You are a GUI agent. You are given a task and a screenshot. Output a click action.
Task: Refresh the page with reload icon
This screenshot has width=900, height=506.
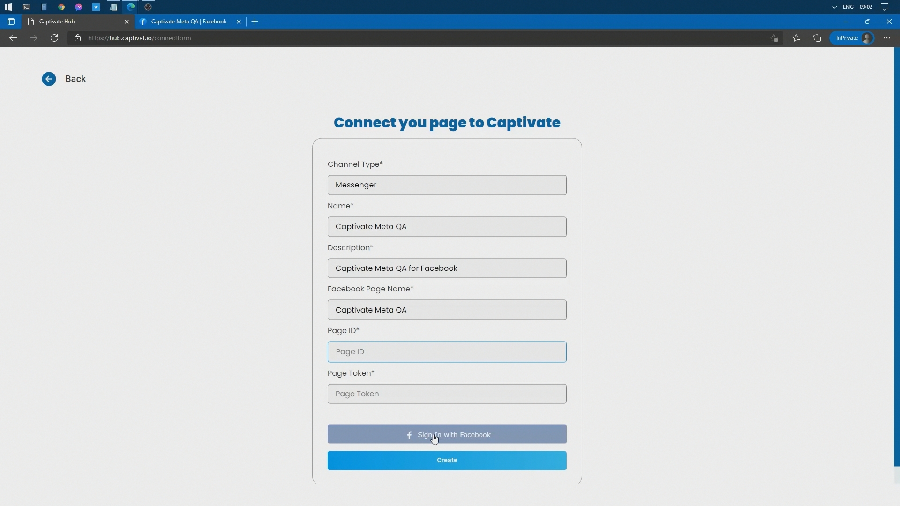(x=54, y=38)
